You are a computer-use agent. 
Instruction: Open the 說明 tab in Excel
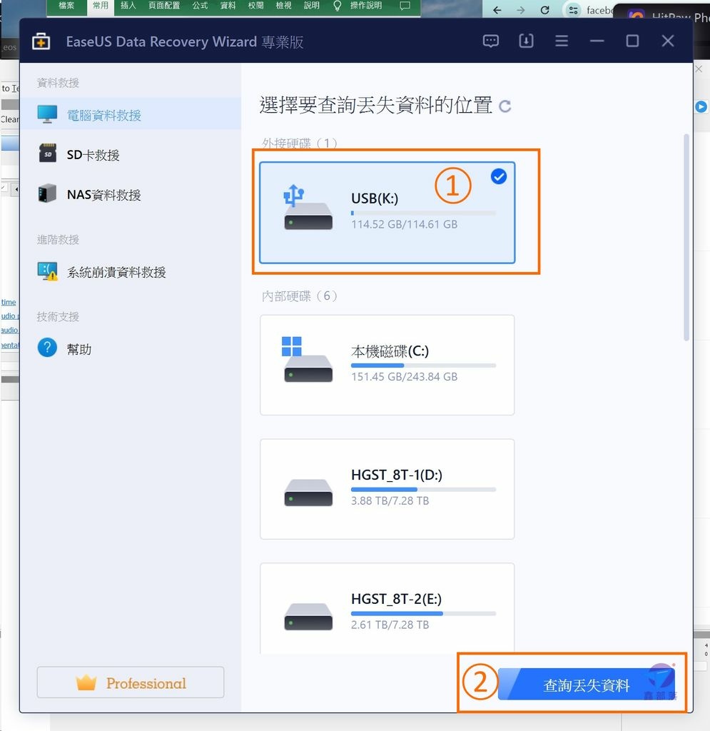tap(312, 6)
